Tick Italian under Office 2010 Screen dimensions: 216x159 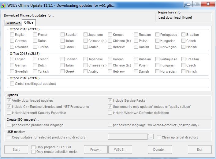(62, 41)
